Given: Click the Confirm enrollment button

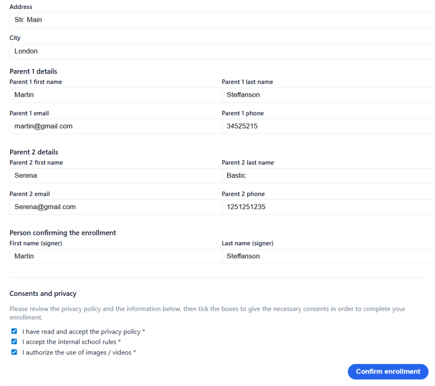Looking at the screenshot, I should pyautogui.click(x=387, y=371).
